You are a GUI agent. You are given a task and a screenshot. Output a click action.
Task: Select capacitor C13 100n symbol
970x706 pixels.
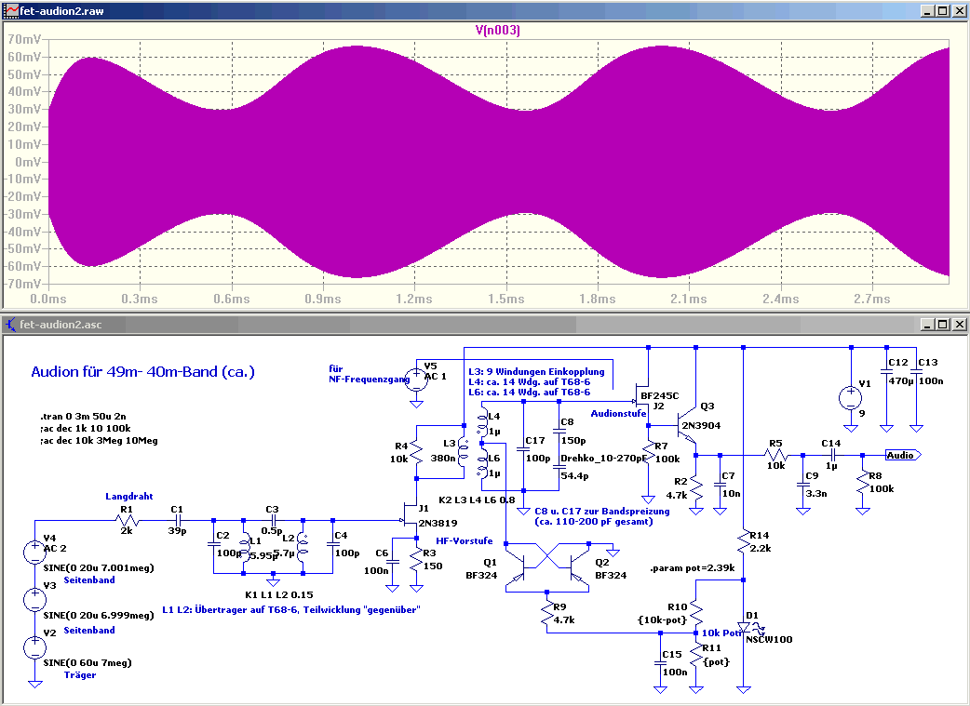point(916,372)
